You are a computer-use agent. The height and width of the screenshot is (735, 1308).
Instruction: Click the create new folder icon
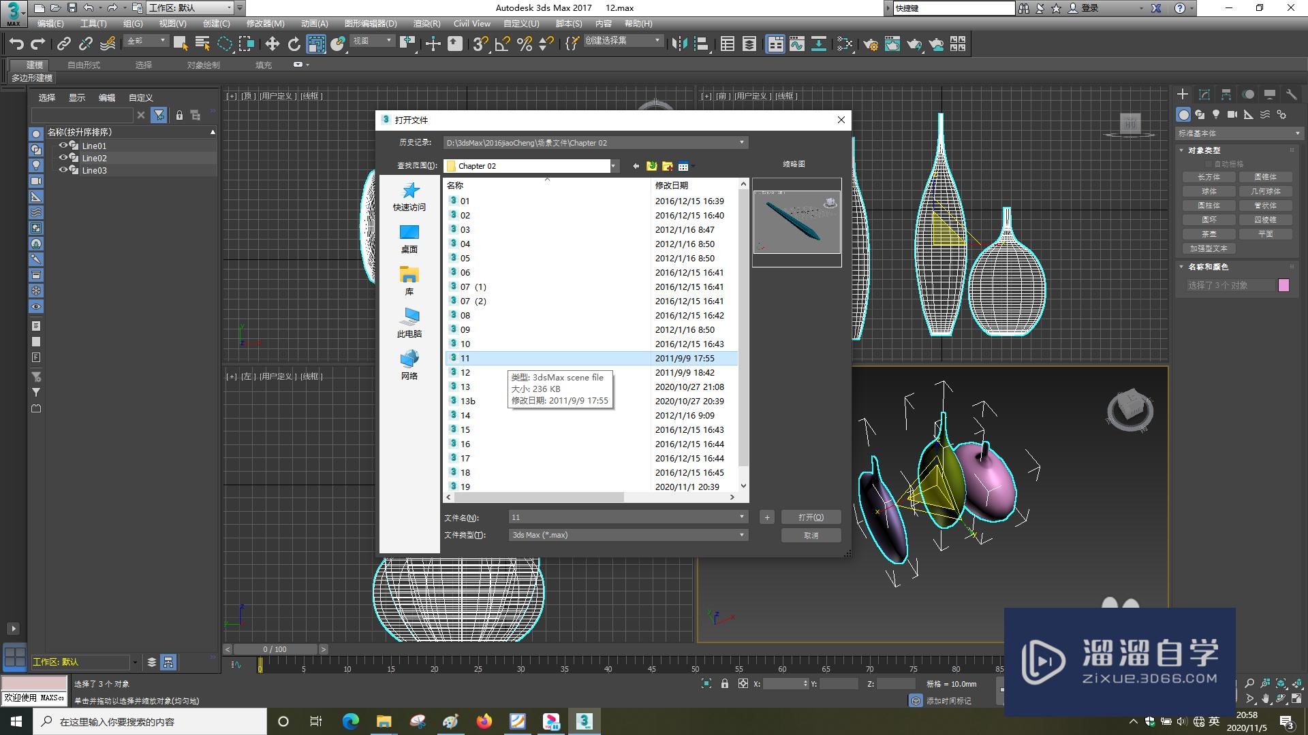[x=668, y=166]
